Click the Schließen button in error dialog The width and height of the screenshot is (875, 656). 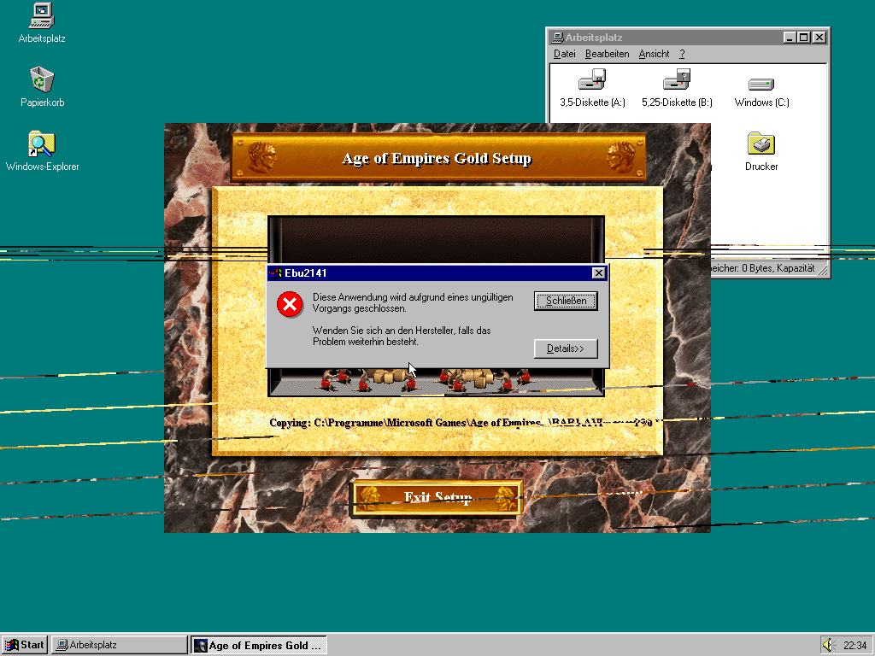tap(566, 301)
